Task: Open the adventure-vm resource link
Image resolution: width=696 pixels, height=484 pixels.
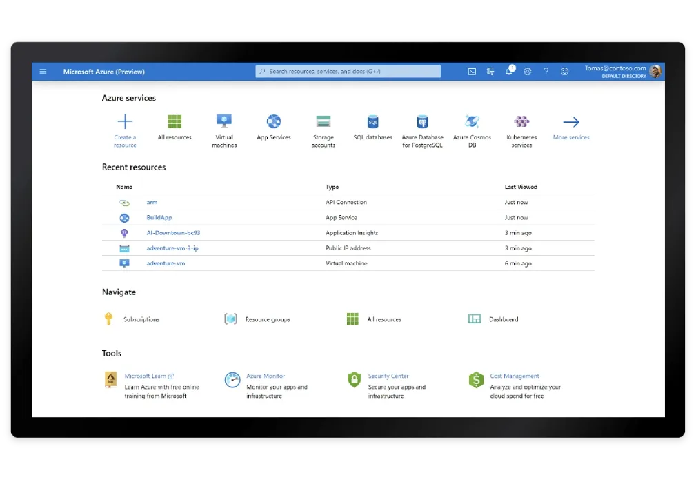Action: (166, 263)
